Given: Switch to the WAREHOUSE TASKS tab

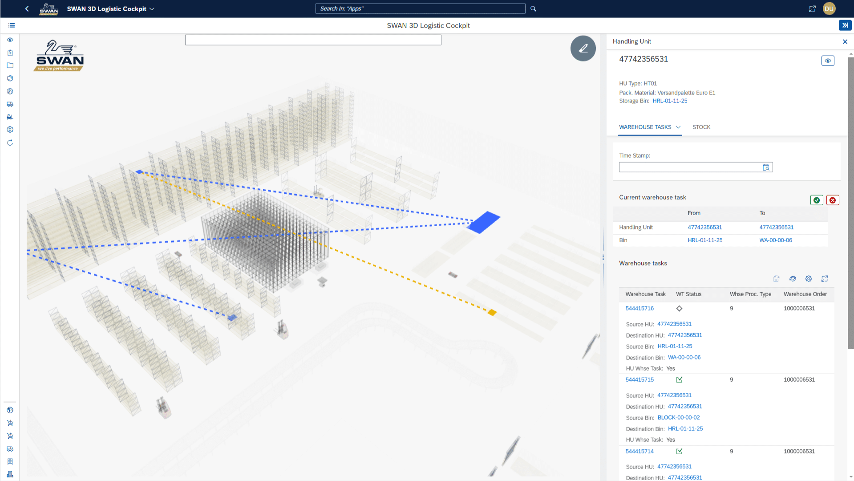Looking at the screenshot, I should (x=645, y=127).
